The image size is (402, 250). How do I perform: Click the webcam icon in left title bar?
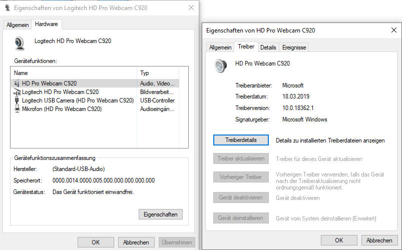click(x=8, y=7)
